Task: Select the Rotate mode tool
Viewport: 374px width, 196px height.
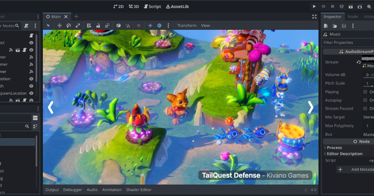Action: (x=69, y=26)
